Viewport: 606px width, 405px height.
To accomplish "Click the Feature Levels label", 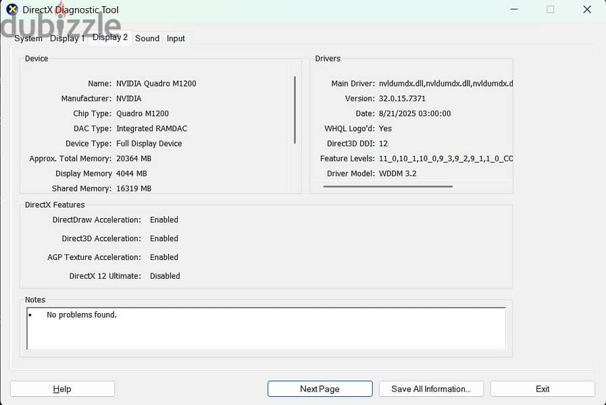I will pyautogui.click(x=347, y=159).
